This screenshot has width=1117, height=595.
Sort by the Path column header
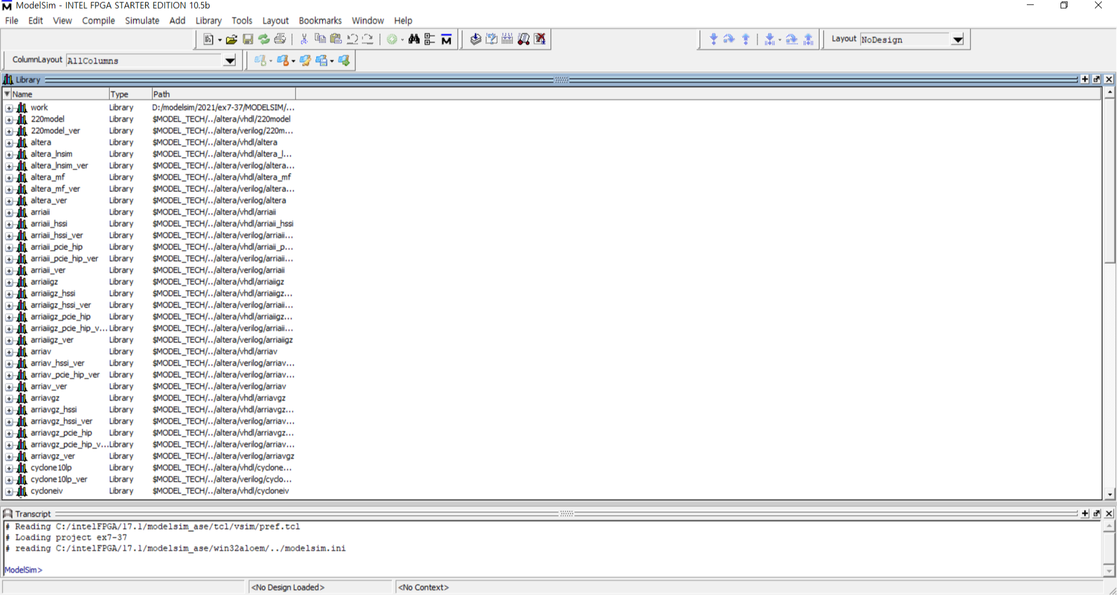click(223, 94)
